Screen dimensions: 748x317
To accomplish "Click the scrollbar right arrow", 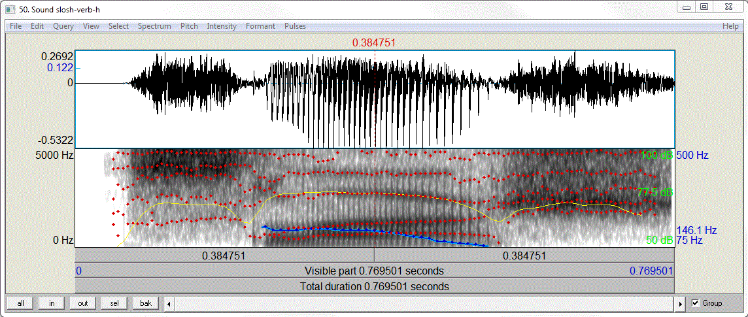I will click(681, 303).
